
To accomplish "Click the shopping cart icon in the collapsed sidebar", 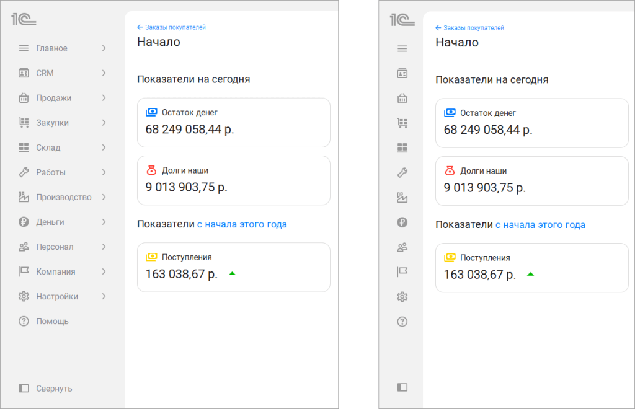I will pyautogui.click(x=402, y=123).
